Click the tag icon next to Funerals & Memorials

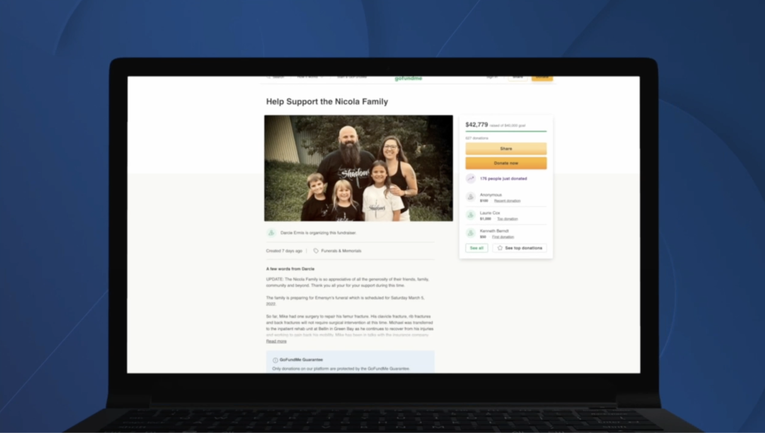coord(316,251)
